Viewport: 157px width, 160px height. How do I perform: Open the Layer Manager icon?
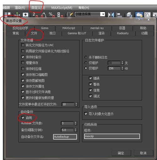point(129,14)
